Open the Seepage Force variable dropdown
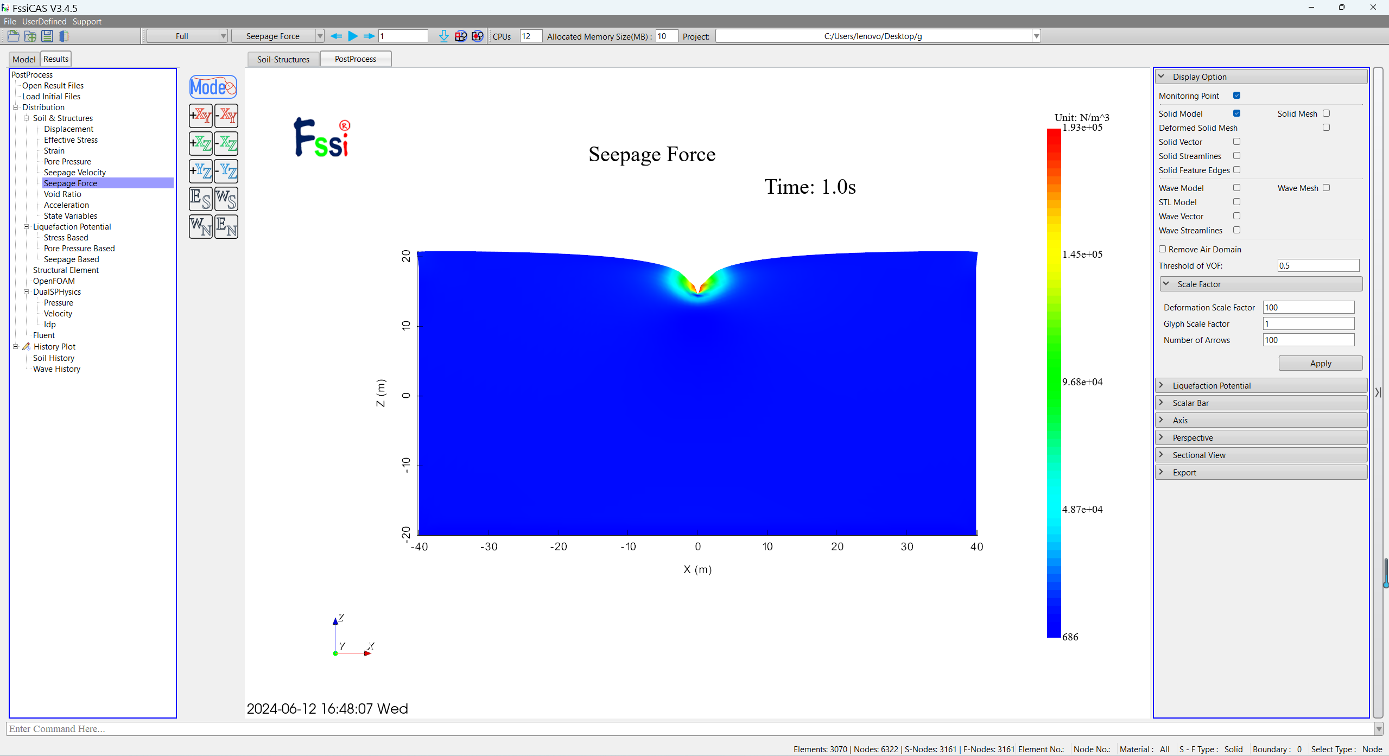 pos(277,36)
